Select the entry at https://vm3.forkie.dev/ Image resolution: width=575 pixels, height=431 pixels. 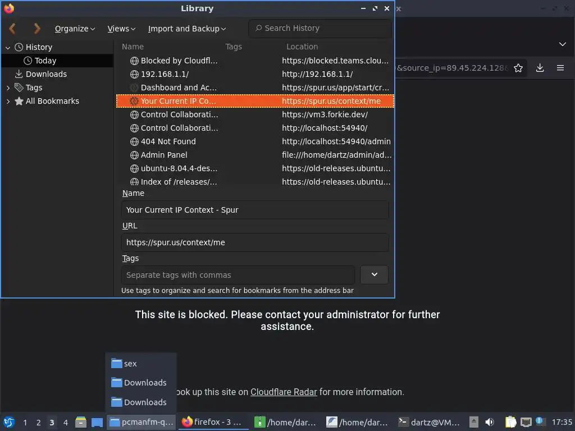pos(255,114)
